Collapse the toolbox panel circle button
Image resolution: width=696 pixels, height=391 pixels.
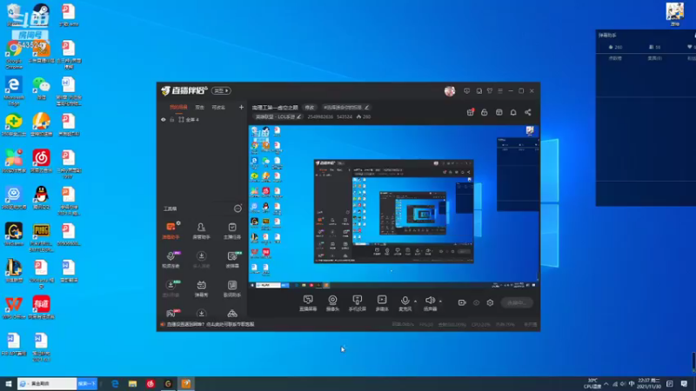click(238, 209)
